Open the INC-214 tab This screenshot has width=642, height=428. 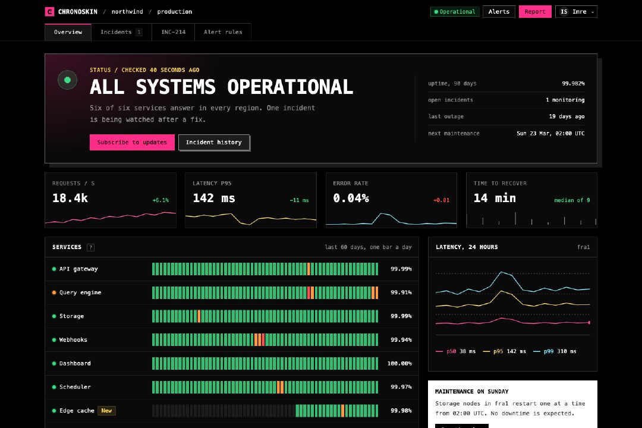tap(173, 32)
